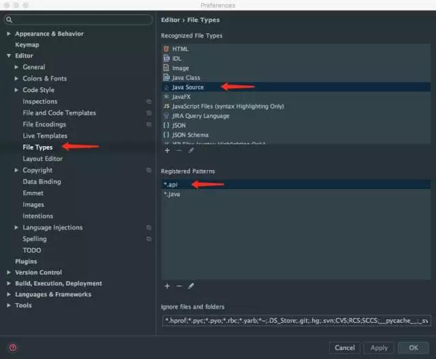Focus the preferences search field

click(x=78, y=20)
